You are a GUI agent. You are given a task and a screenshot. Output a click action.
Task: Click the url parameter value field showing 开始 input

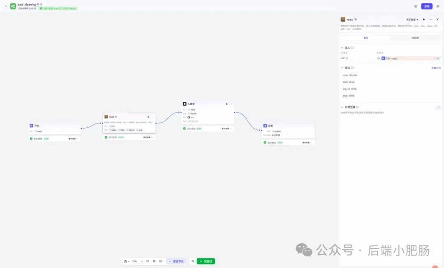[x=406, y=58]
